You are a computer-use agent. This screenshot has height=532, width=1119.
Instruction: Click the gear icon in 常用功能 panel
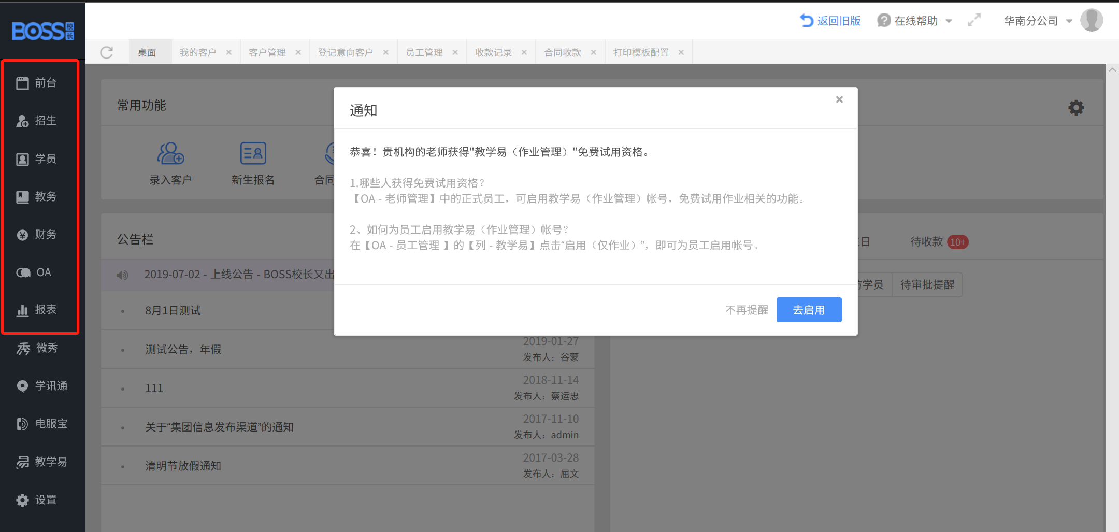point(1076,108)
